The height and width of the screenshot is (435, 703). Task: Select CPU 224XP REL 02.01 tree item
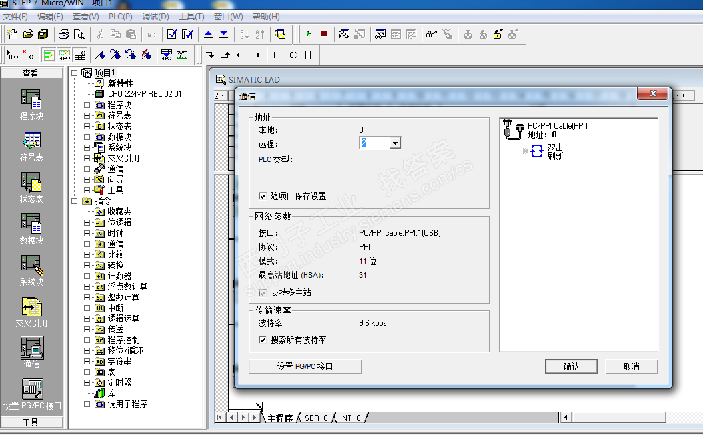pos(144,94)
